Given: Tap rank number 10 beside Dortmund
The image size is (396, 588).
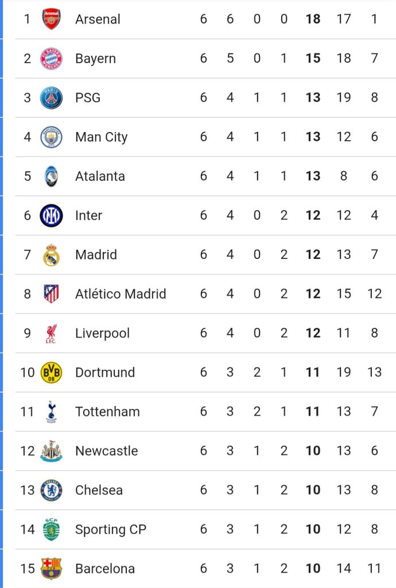Looking at the screenshot, I should (28, 372).
